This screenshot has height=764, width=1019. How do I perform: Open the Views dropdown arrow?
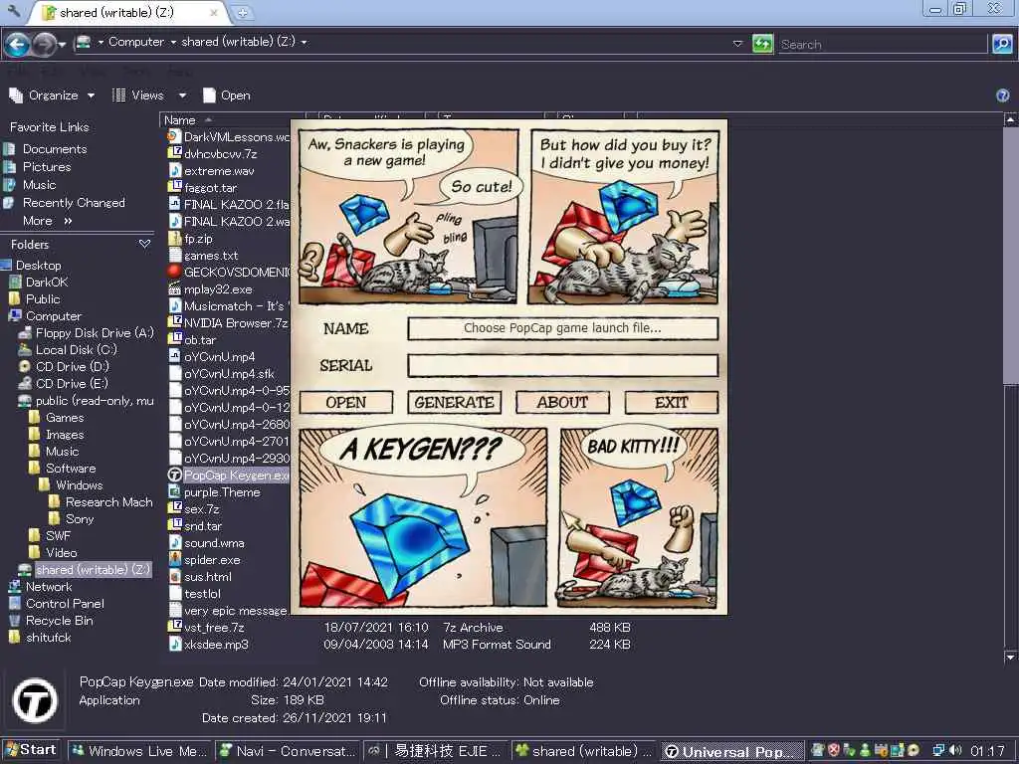183,95
